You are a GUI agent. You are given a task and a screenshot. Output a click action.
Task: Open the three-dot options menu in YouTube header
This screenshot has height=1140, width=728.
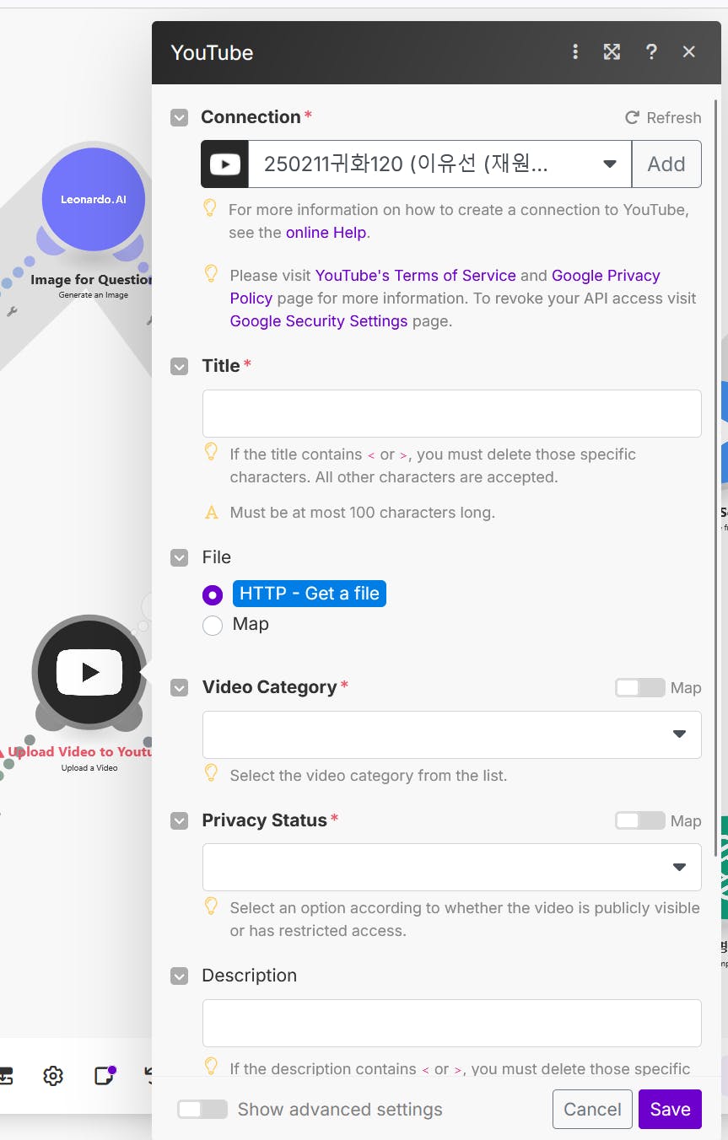point(575,52)
